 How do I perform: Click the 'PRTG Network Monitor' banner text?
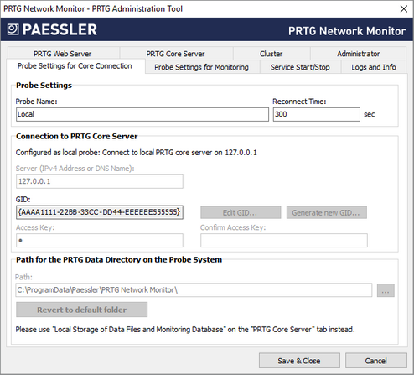(x=347, y=31)
